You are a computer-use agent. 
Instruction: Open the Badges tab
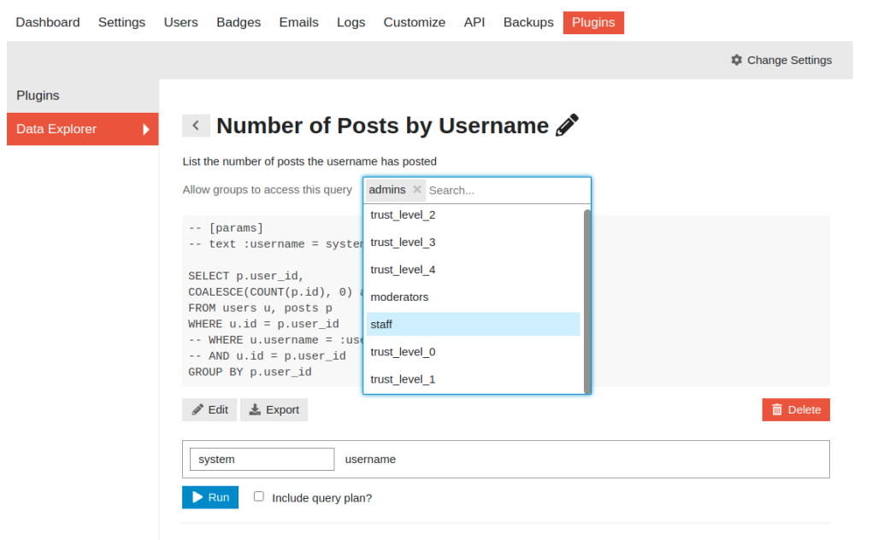point(239,22)
